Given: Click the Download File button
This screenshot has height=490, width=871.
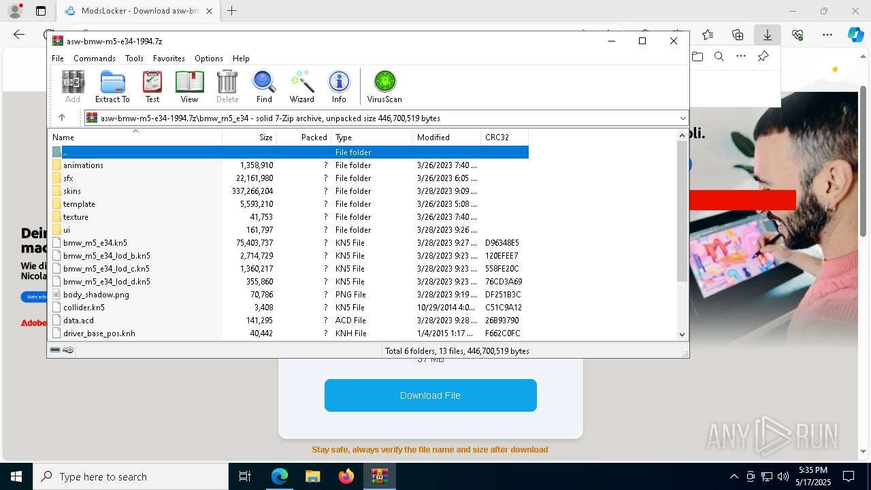Looking at the screenshot, I should point(430,395).
